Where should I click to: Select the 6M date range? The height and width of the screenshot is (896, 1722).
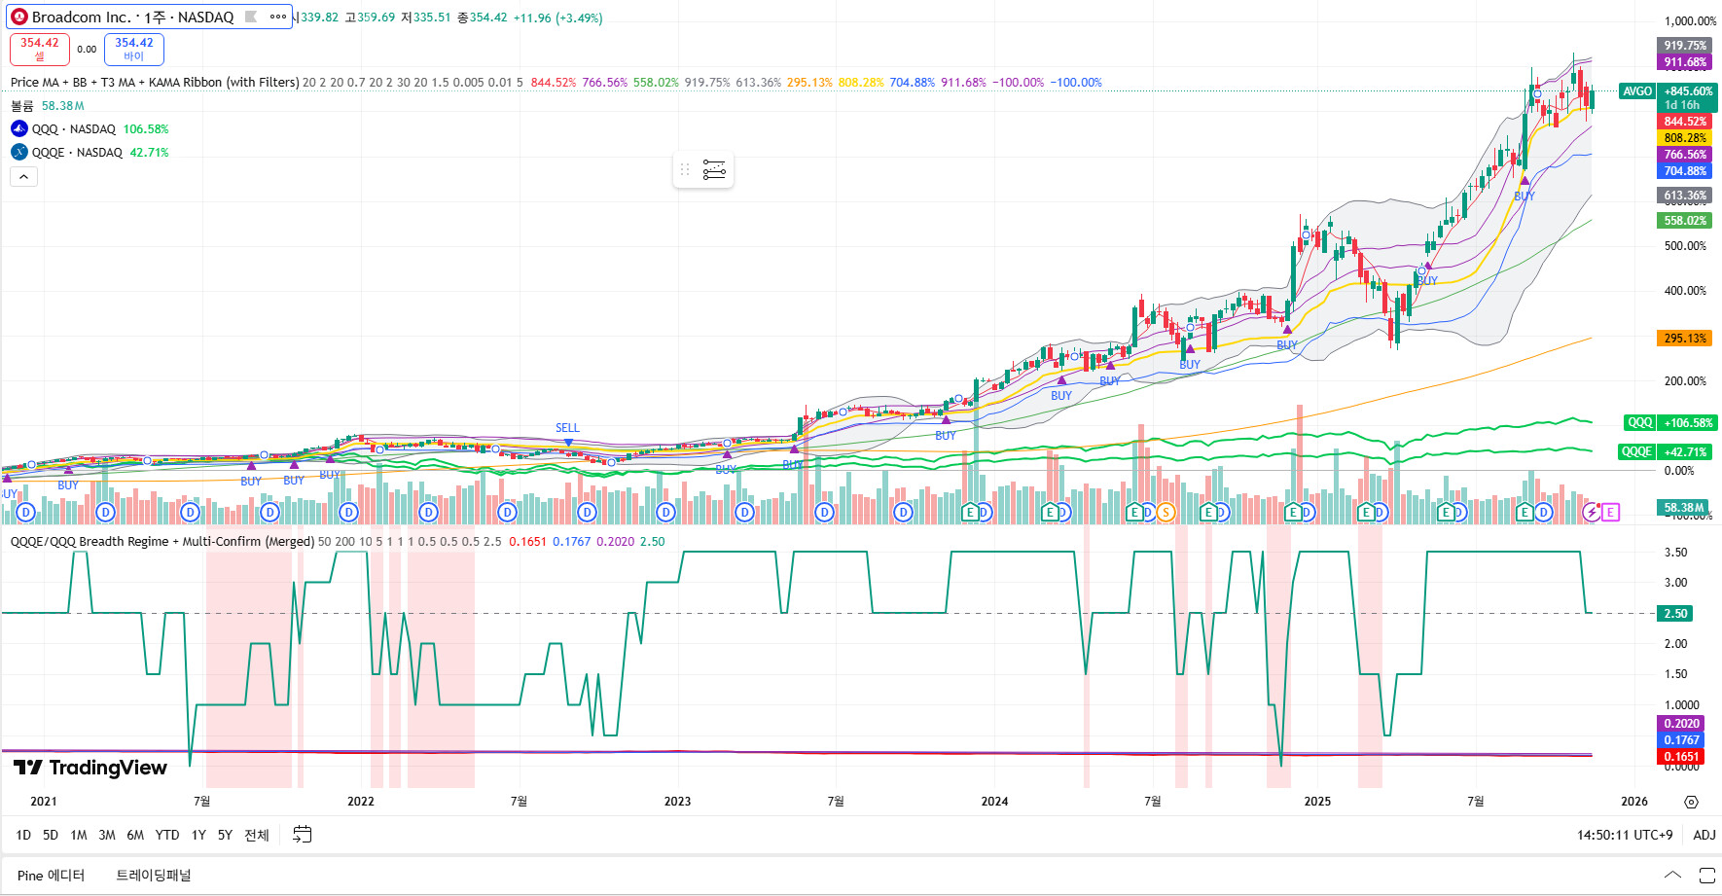pyautogui.click(x=135, y=835)
